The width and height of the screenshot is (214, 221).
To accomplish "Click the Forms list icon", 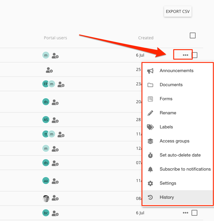I will point(150,99).
